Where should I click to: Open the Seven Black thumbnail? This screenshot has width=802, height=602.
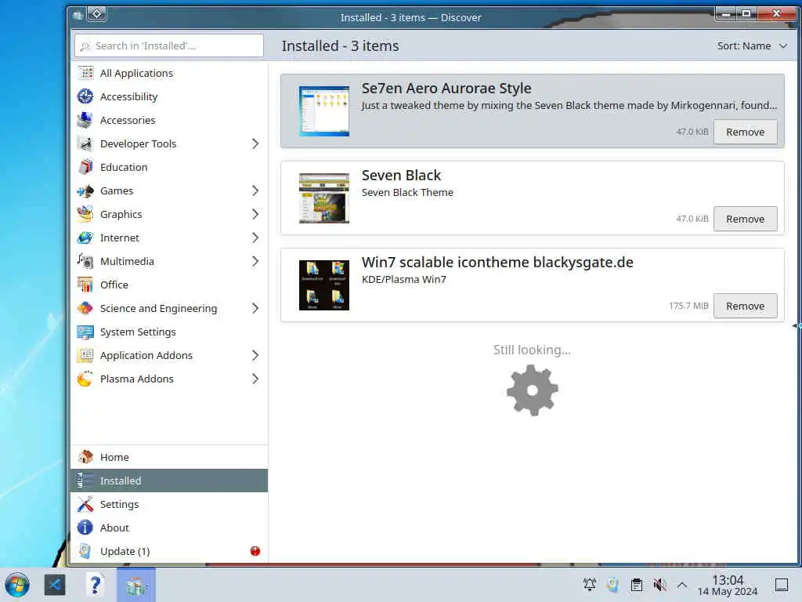324,198
